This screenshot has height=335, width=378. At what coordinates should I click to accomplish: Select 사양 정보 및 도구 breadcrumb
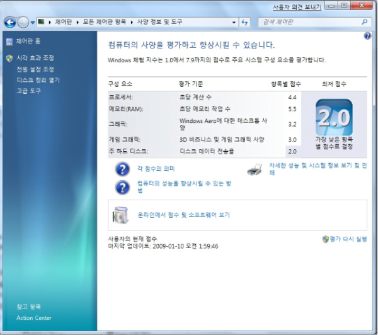159,22
